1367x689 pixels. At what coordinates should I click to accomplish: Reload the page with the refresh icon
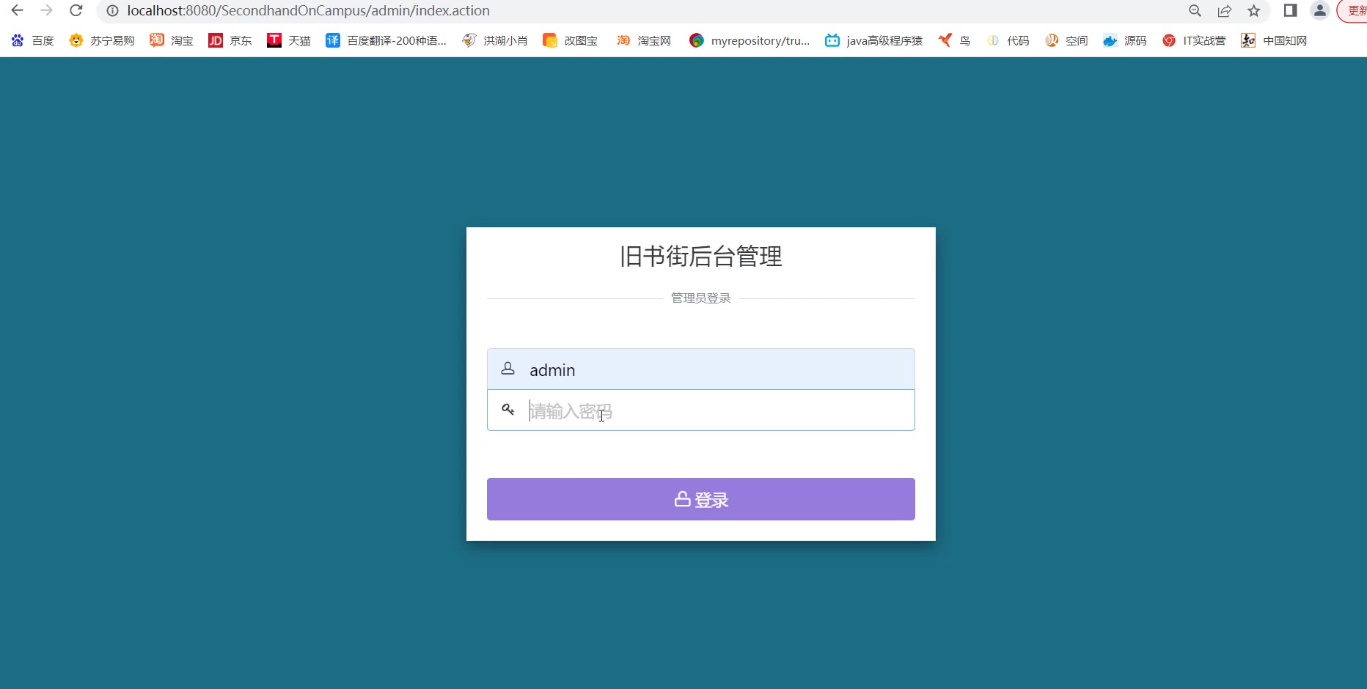76,10
